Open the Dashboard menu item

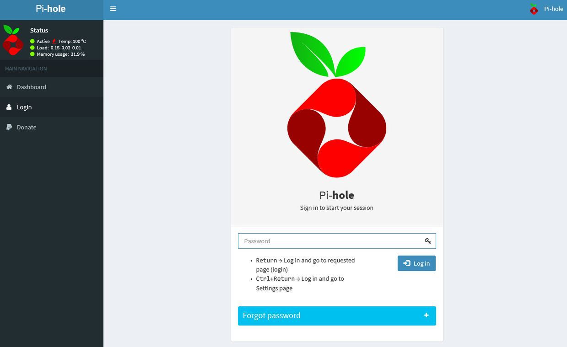point(52,87)
